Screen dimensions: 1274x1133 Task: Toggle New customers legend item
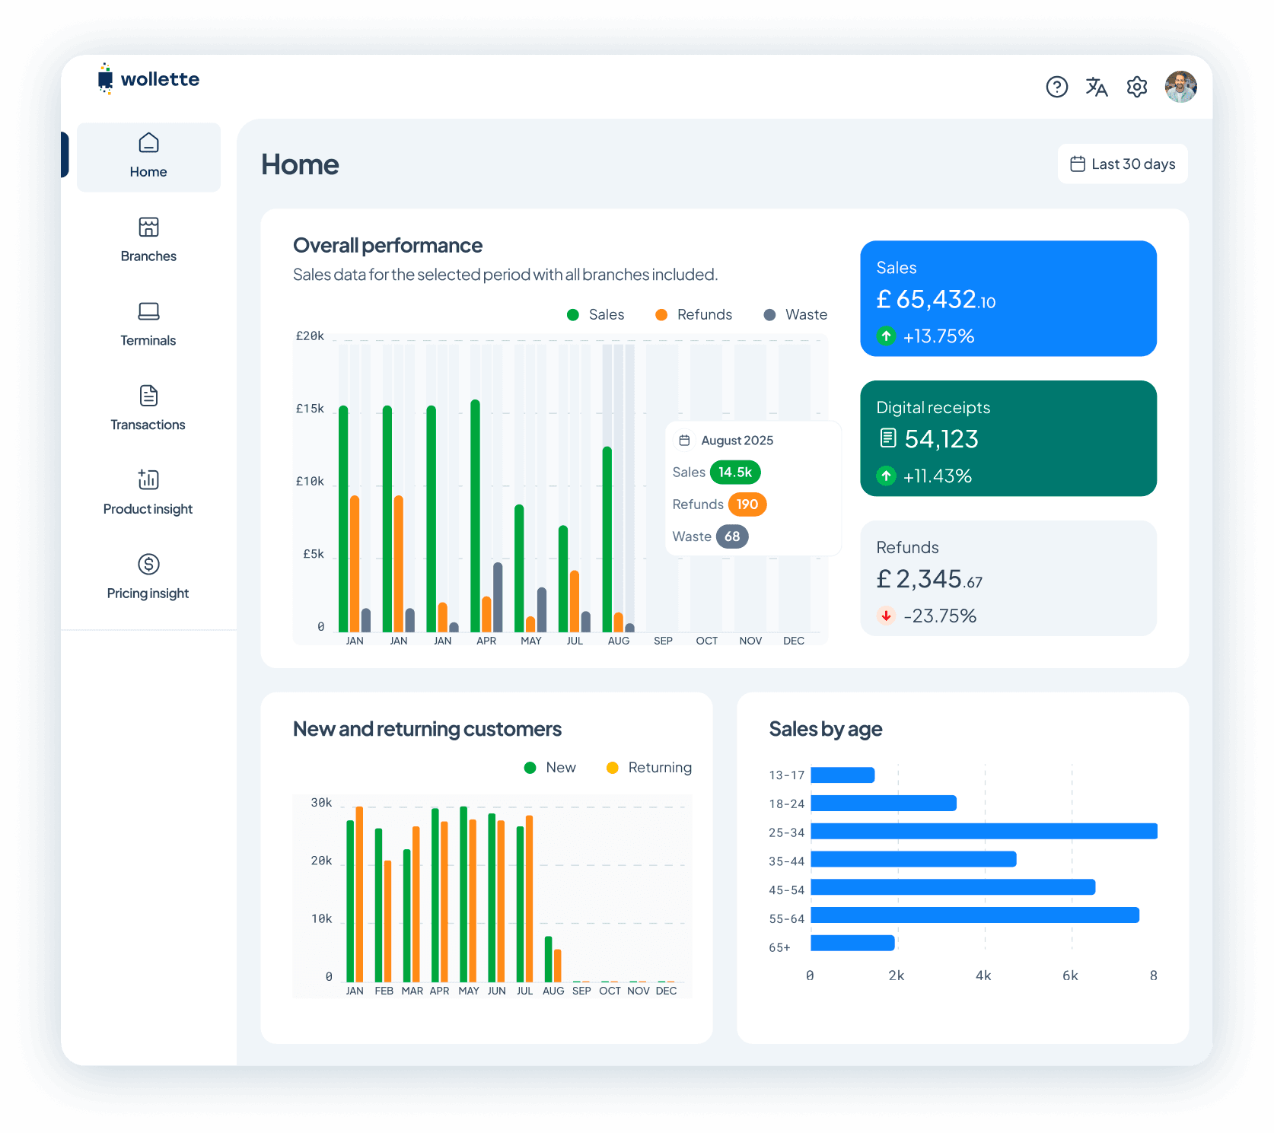tap(550, 768)
